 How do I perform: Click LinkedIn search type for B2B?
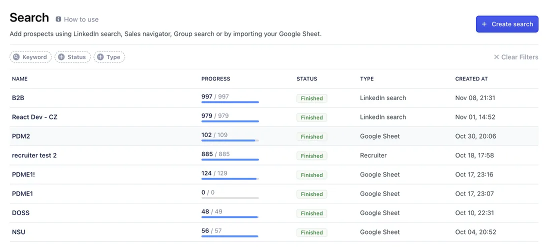click(383, 98)
